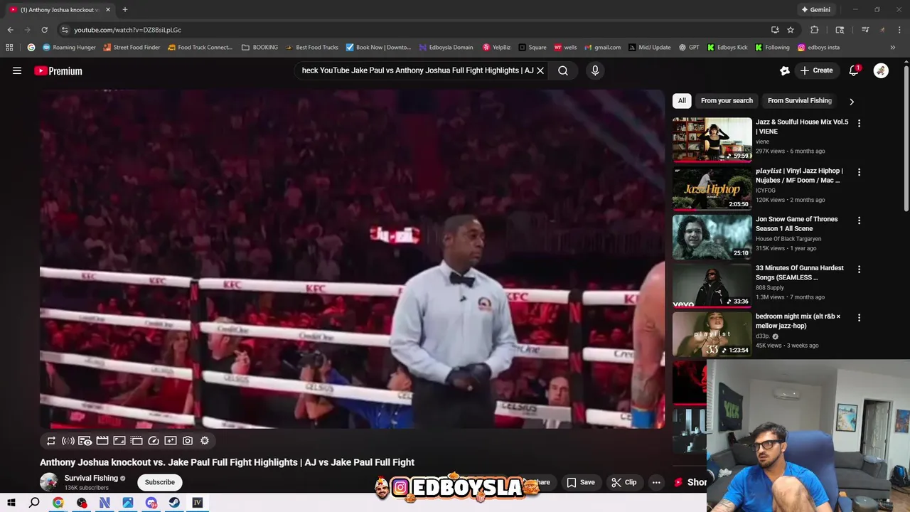Save the video to a playlist

pyautogui.click(x=581, y=482)
